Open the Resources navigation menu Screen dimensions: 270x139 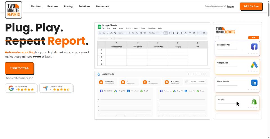coord(102,6)
